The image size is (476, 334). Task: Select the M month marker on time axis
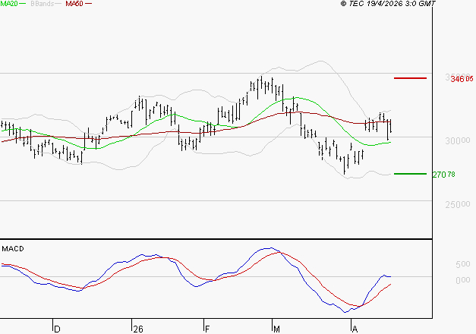click(278, 329)
